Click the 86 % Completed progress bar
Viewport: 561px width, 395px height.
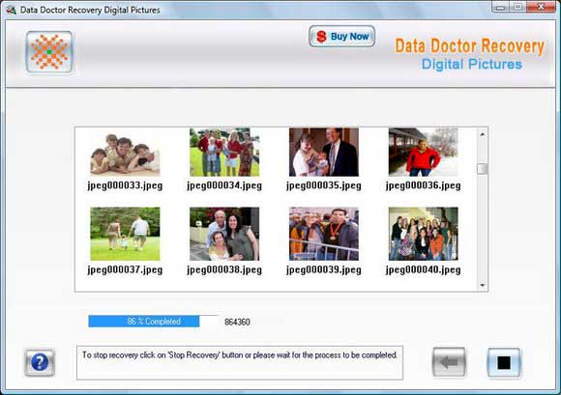tap(154, 321)
